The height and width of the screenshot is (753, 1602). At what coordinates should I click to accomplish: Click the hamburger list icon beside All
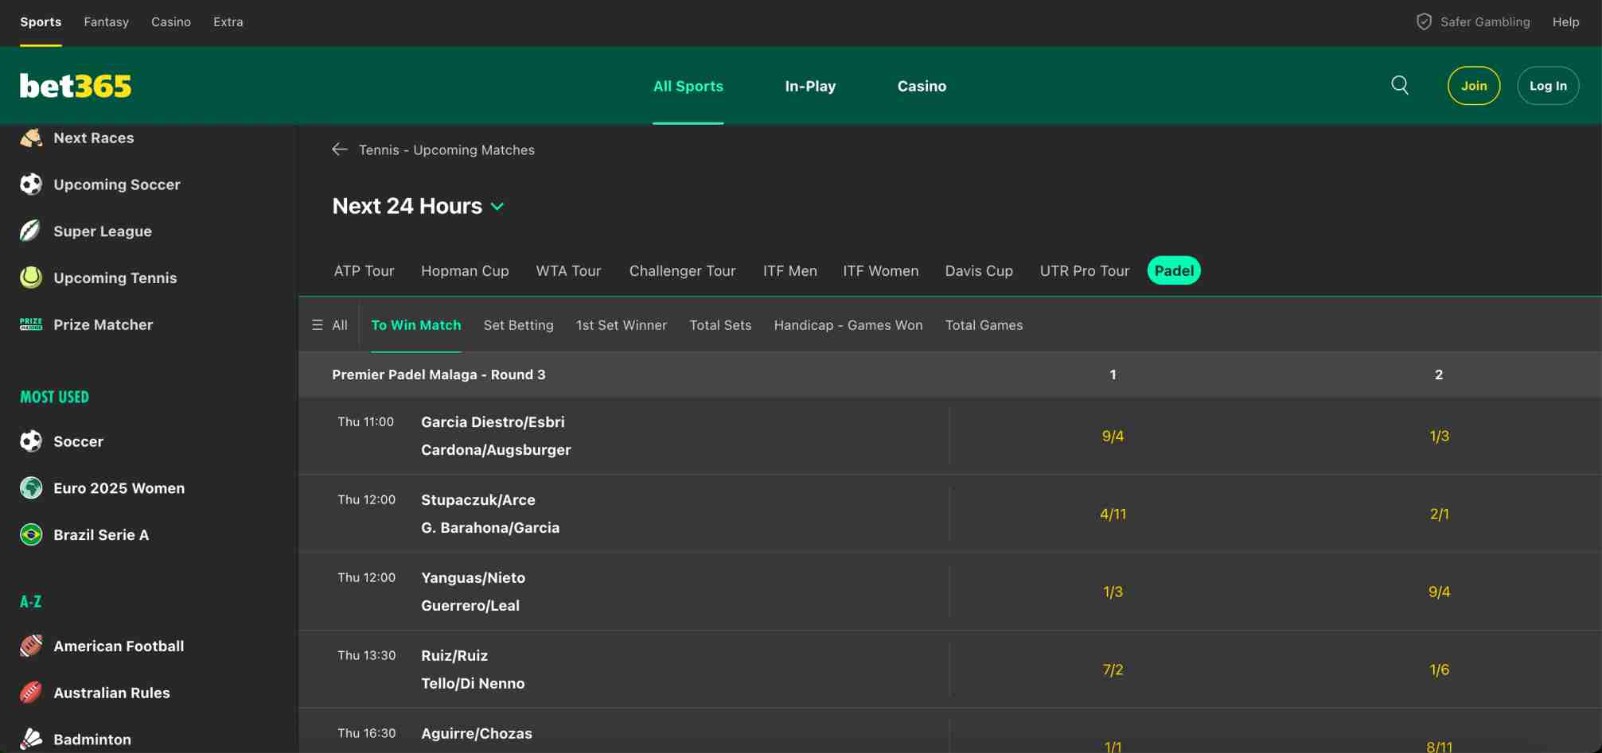click(318, 325)
